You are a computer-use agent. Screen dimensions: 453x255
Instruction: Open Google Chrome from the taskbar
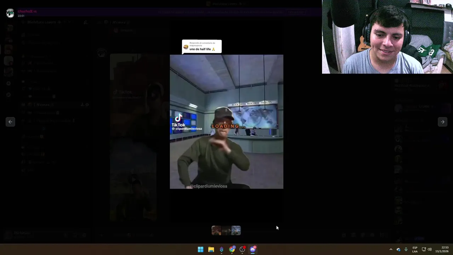232,249
